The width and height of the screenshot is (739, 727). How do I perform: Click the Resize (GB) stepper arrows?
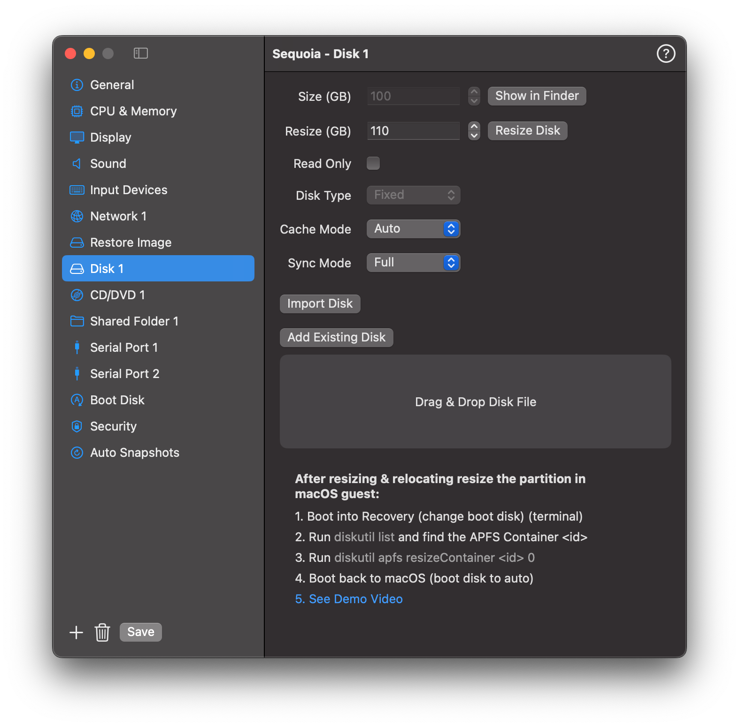point(474,131)
